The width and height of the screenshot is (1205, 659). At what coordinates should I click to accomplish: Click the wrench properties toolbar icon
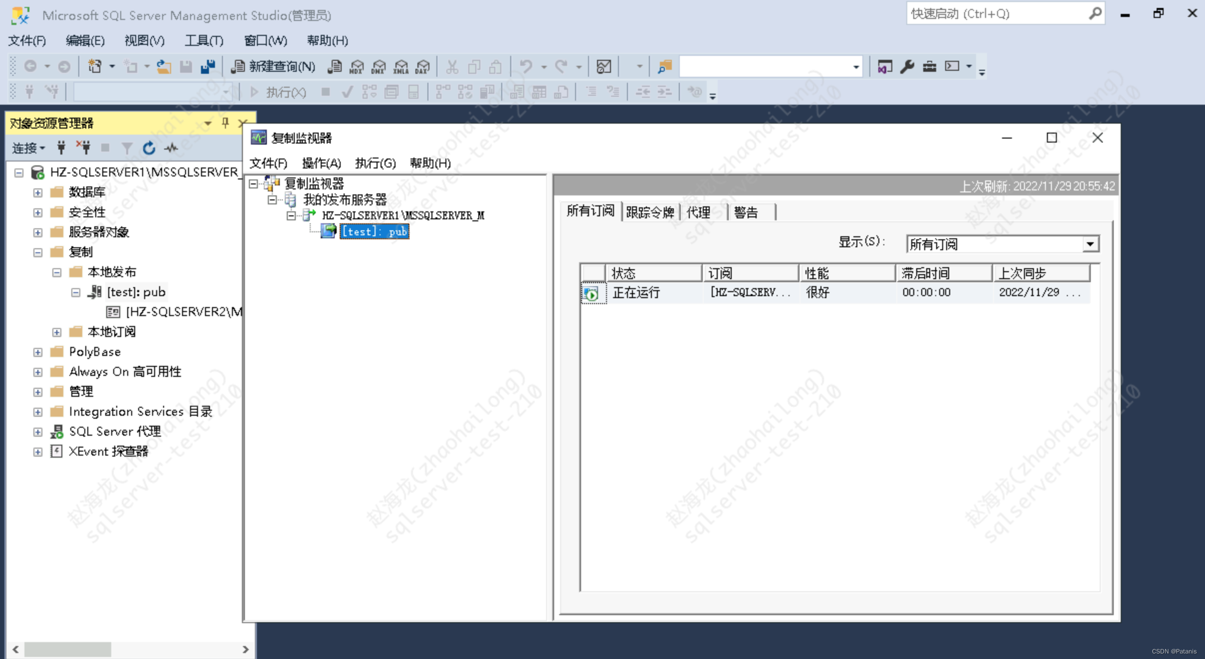[907, 66]
